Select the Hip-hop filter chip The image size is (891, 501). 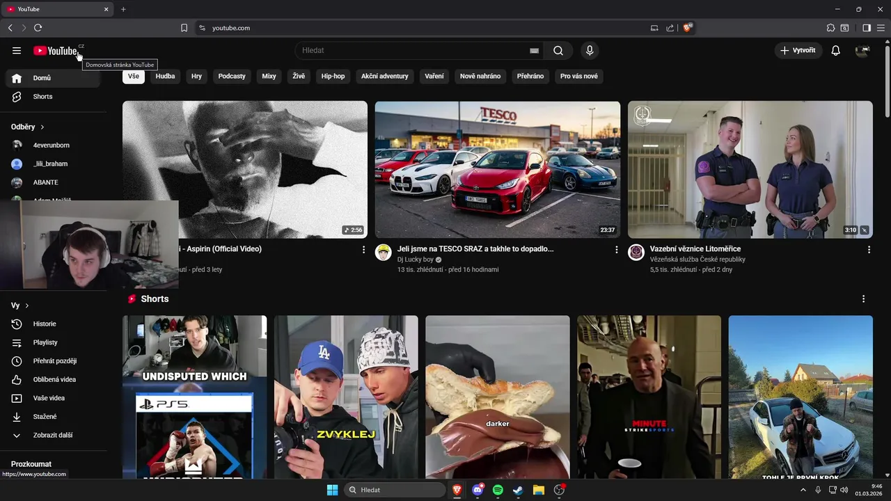click(x=333, y=76)
